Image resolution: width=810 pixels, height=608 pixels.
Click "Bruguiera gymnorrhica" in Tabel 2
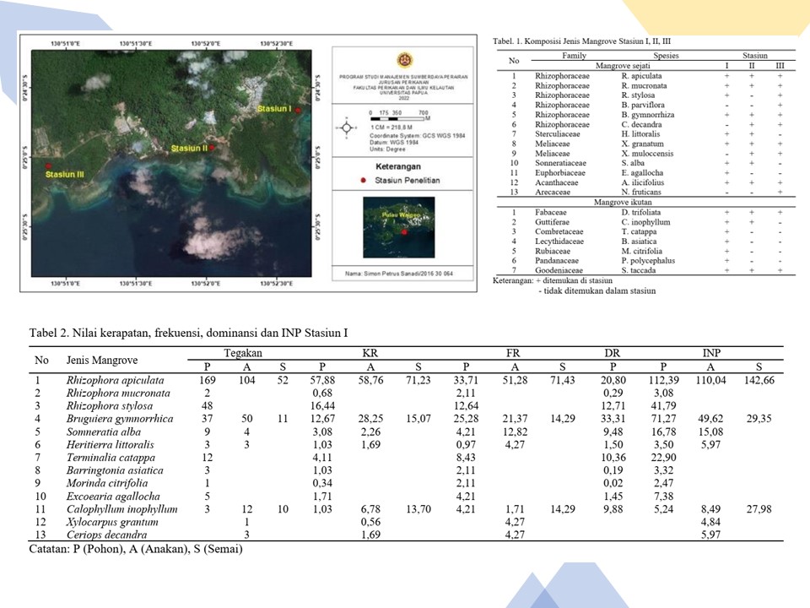pos(120,419)
